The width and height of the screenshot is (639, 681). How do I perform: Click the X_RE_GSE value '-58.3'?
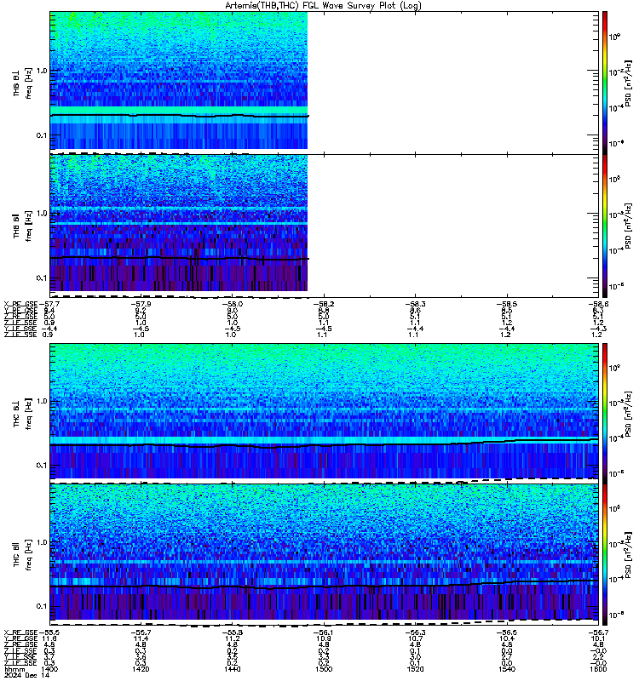click(x=415, y=304)
